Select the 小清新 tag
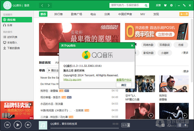The width and height of the screenshot is (194, 131). click(x=165, y=53)
